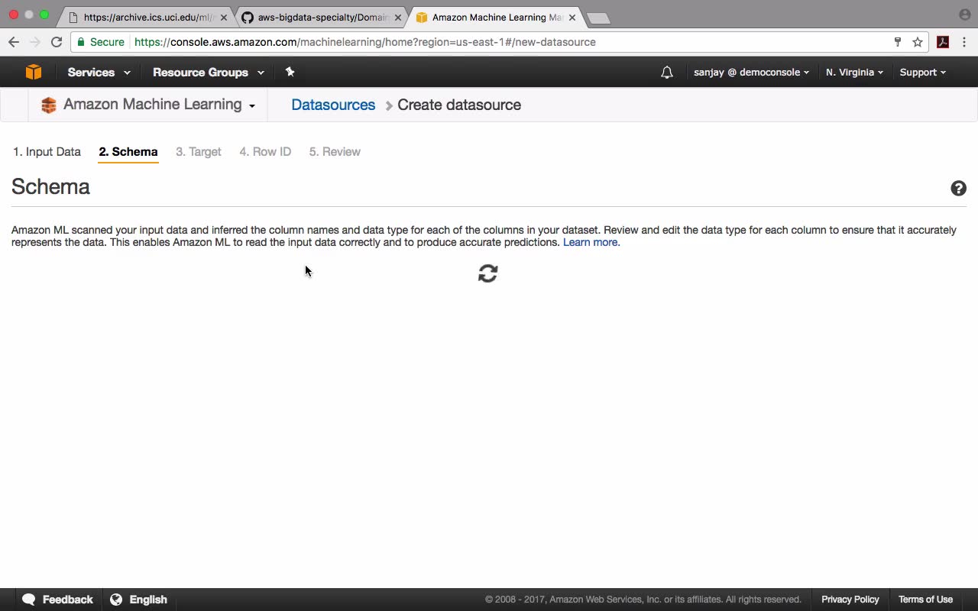Open the Terms of Use link

925,600
